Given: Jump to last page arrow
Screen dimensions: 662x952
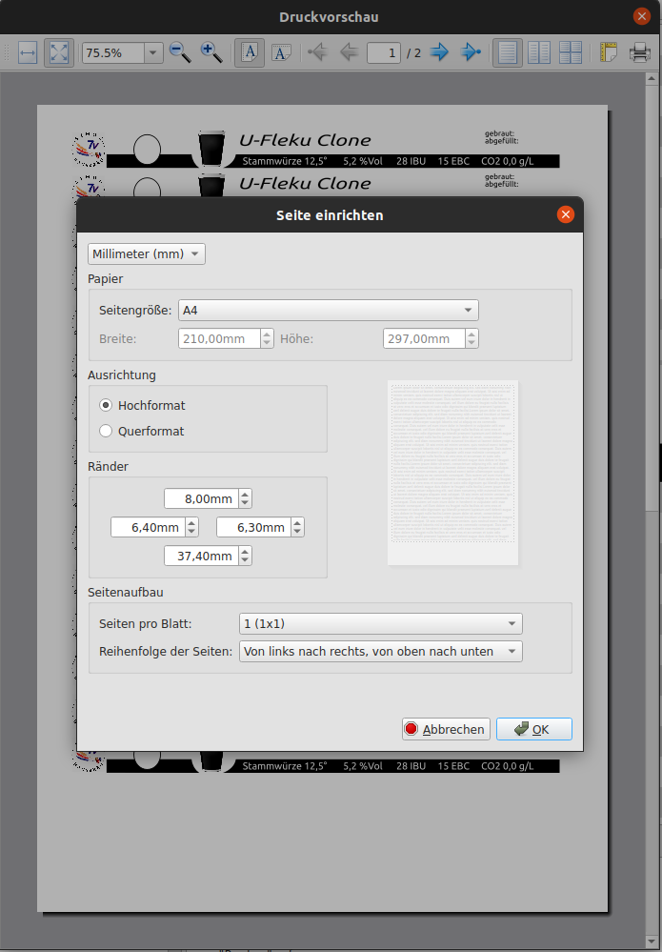Looking at the screenshot, I should (x=471, y=52).
